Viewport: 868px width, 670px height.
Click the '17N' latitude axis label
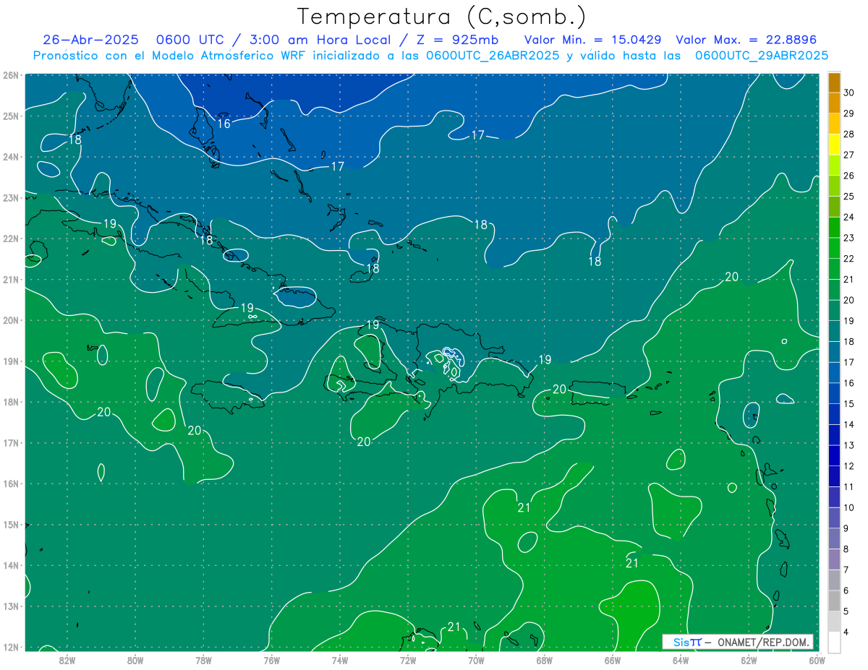tap(10, 442)
